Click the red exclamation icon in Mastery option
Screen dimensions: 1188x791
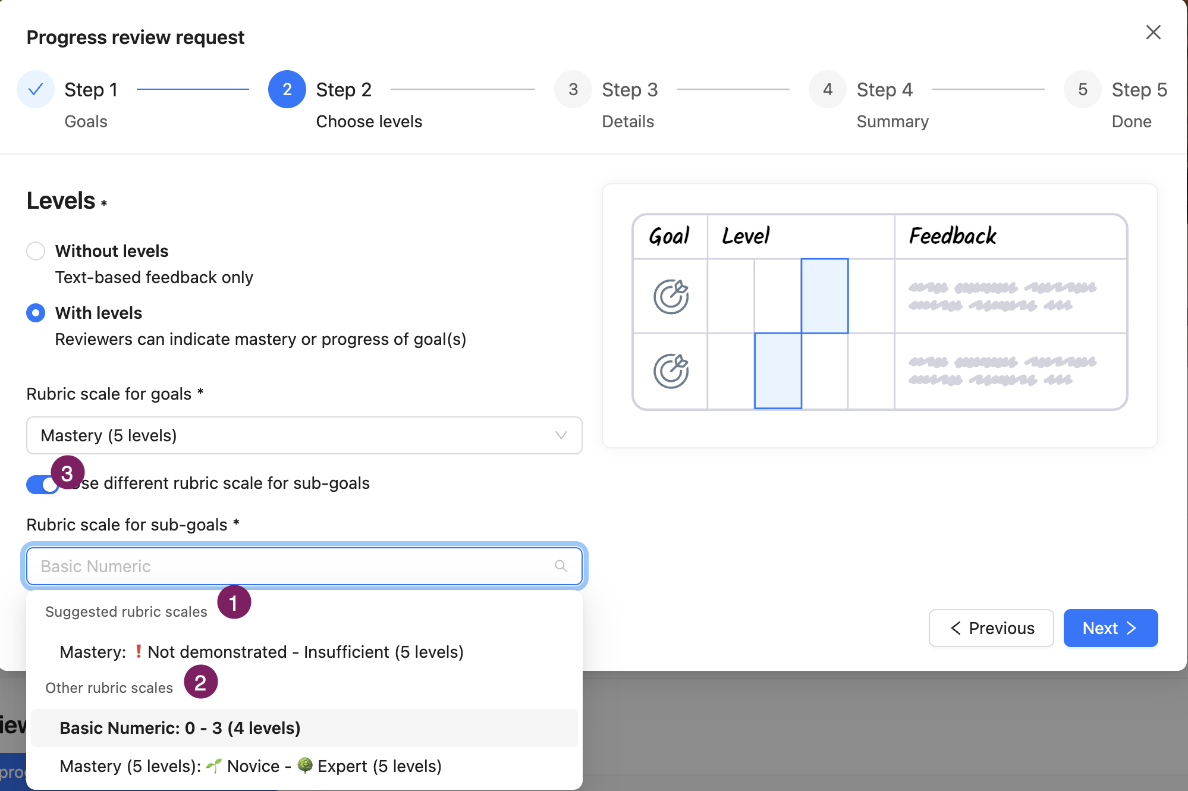point(138,651)
